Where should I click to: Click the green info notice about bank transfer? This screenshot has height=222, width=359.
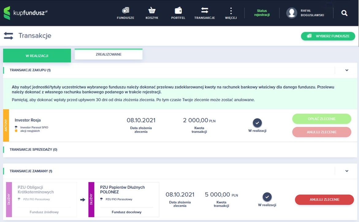point(180,93)
